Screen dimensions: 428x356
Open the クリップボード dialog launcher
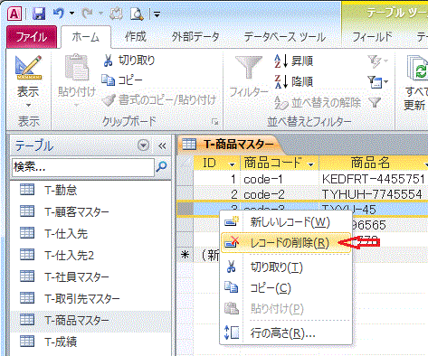click(214, 122)
